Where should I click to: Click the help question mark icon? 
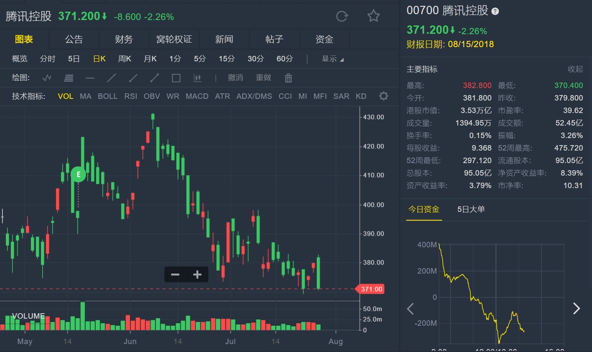(x=495, y=11)
